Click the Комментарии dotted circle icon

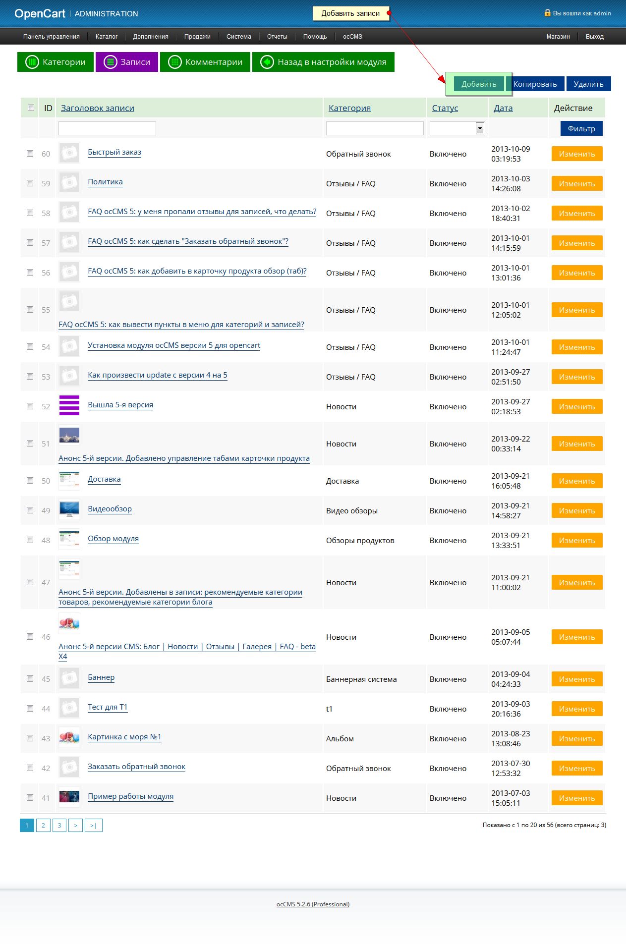[x=175, y=62]
